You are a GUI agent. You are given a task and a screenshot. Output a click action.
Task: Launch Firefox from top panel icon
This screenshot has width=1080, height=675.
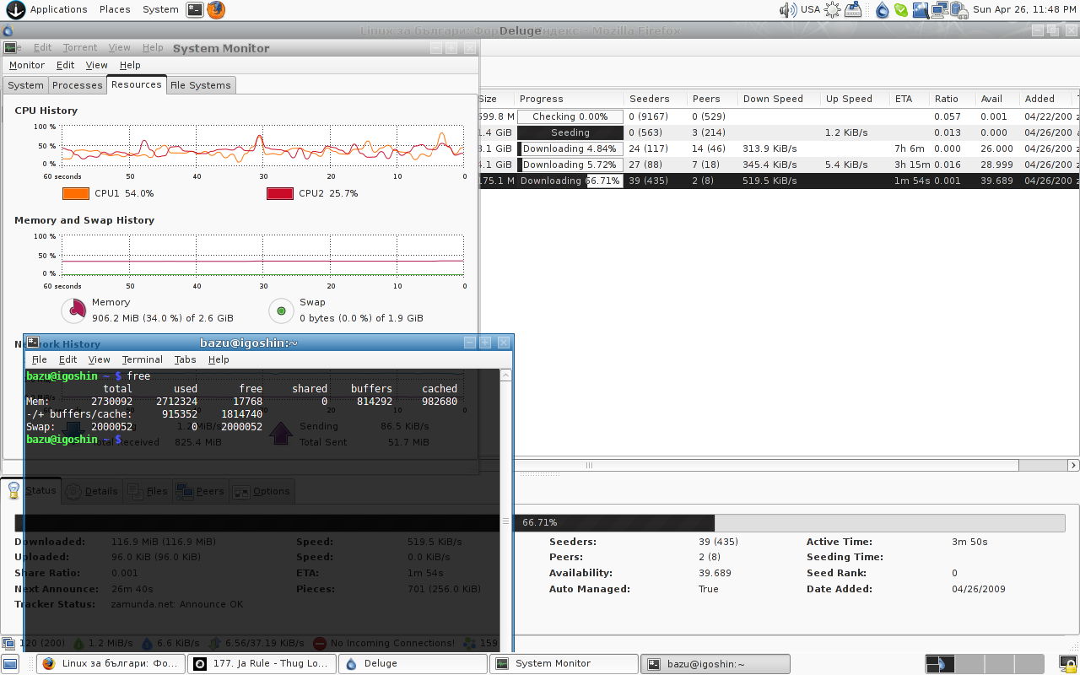(217, 10)
